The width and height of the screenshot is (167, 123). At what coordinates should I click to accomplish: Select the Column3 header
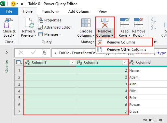point(148,63)
